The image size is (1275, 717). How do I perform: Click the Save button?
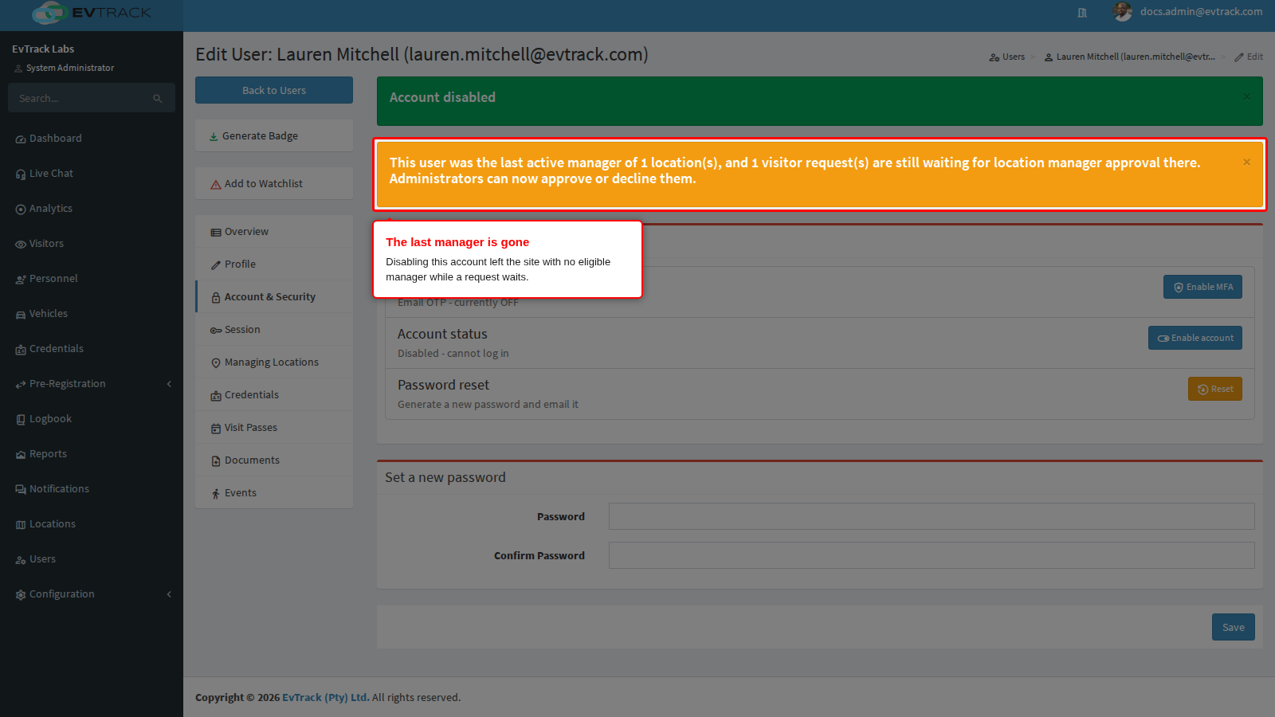(1233, 627)
